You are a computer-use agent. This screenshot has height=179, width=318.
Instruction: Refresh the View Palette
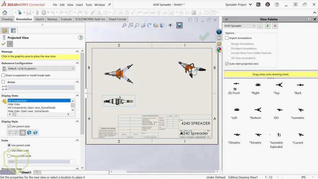click(268, 26)
